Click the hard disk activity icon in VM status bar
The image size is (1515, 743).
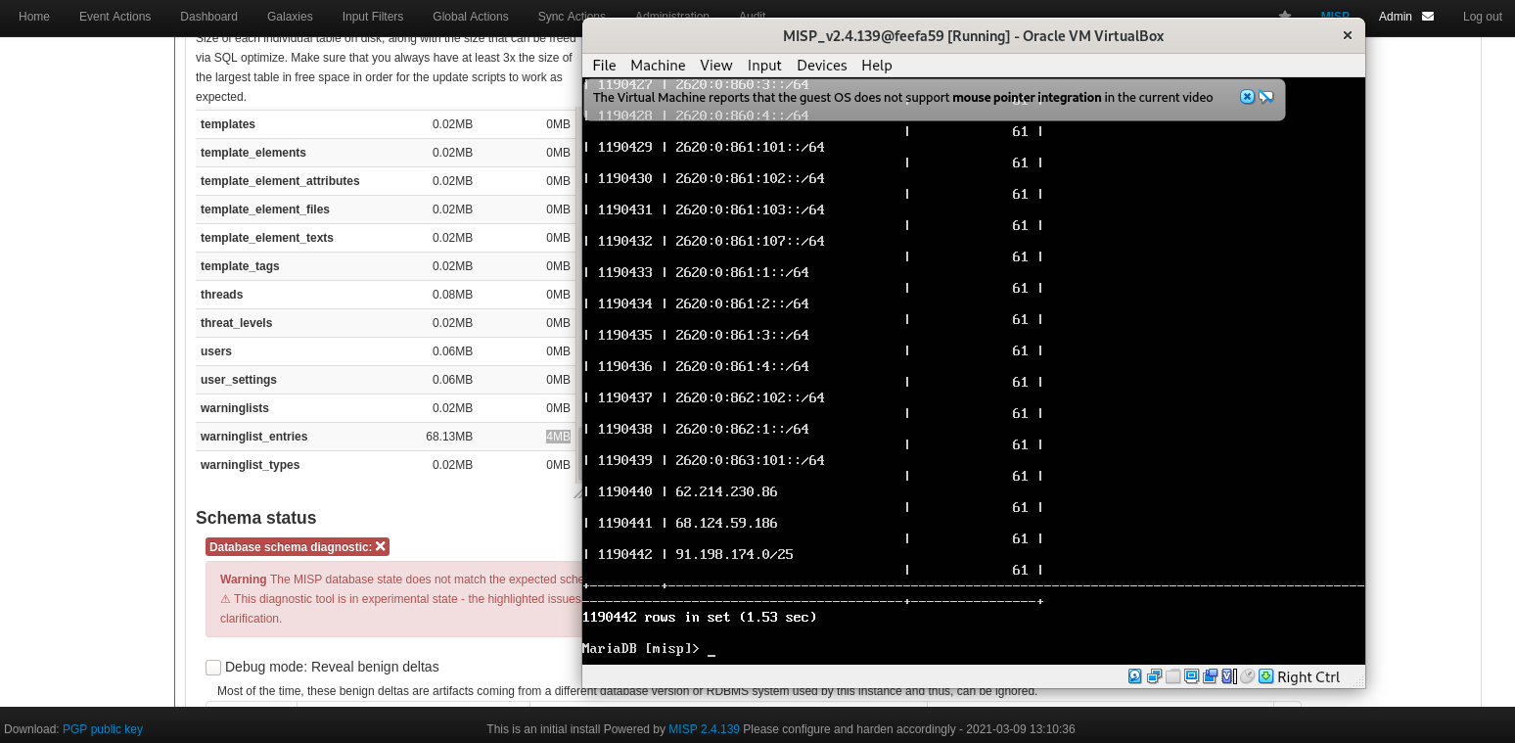[x=1135, y=676]
